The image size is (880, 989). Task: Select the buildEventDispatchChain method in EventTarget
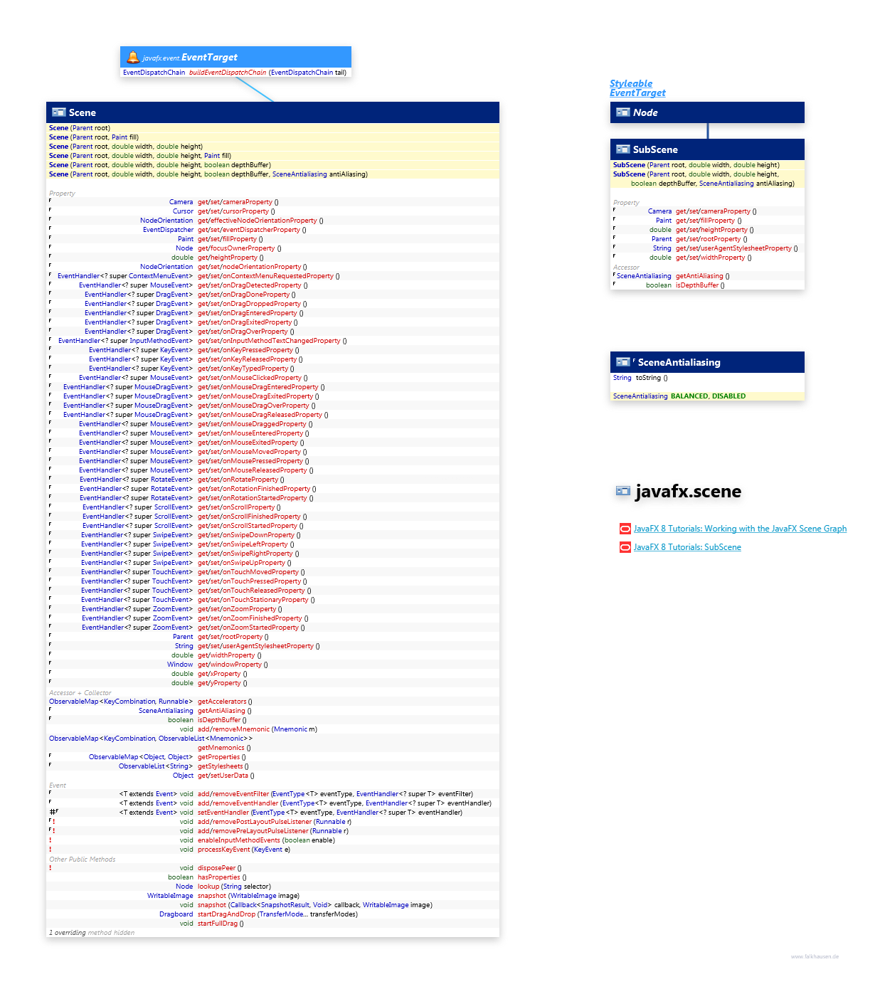[x=228, y=73]
